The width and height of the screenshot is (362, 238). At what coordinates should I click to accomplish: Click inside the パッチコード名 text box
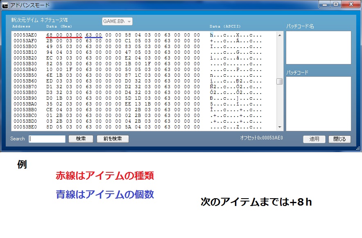318,47
